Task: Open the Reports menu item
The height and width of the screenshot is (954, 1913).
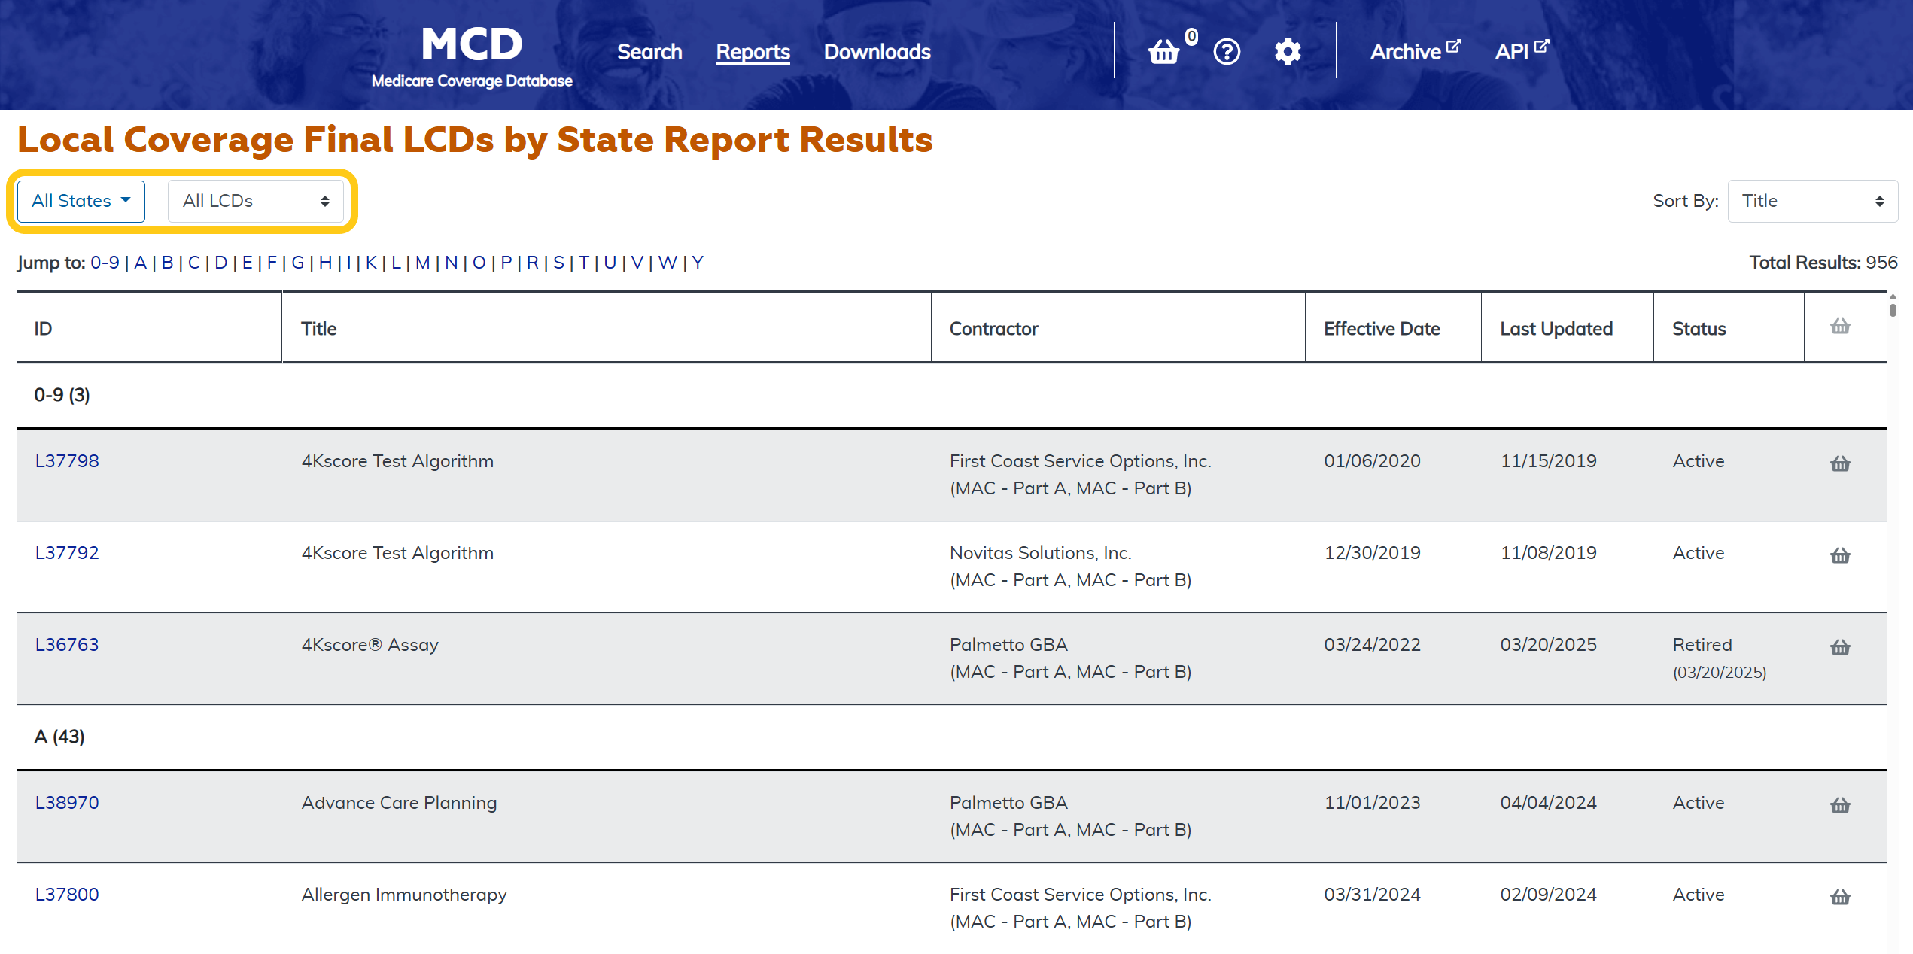Action: pos(753,52)
